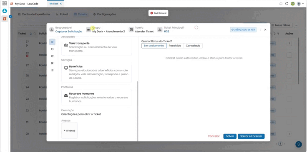Click the Tarefa task icon

tap(131, 29)
